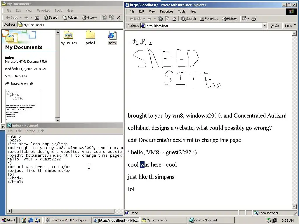Screen dimensions: 299x224
Task: Click the Refresh icon in Internet Explorer
Action: [x=167, y=19]
